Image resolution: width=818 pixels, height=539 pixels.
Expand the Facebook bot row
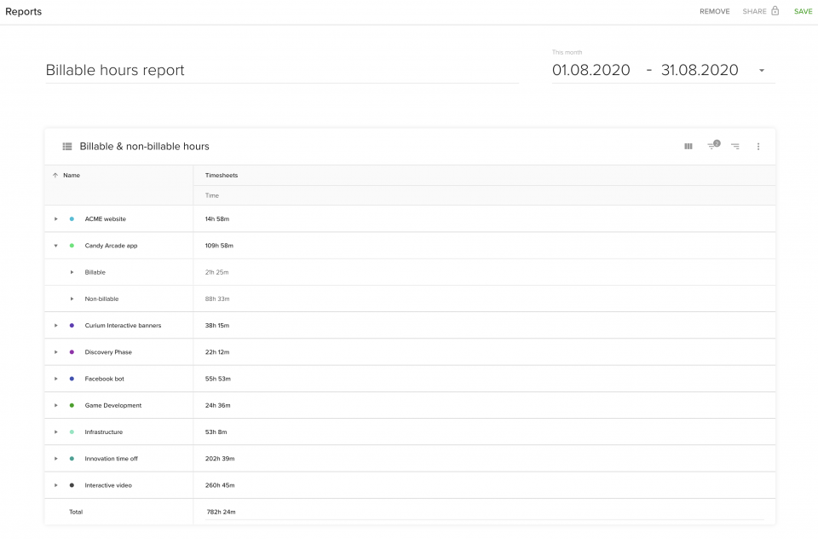[x=56, y=379]
